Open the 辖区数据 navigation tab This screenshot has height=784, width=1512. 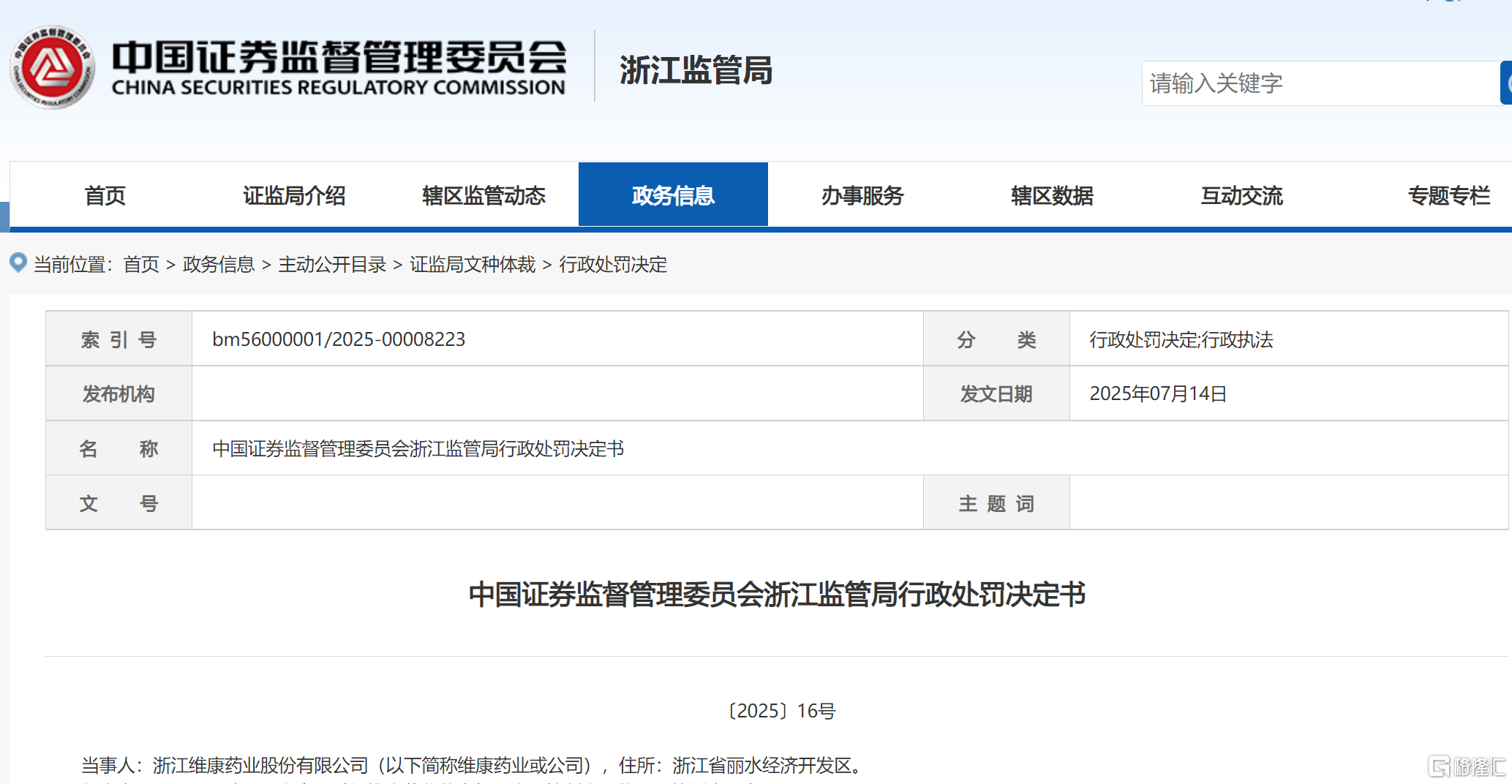(1052, 195)
